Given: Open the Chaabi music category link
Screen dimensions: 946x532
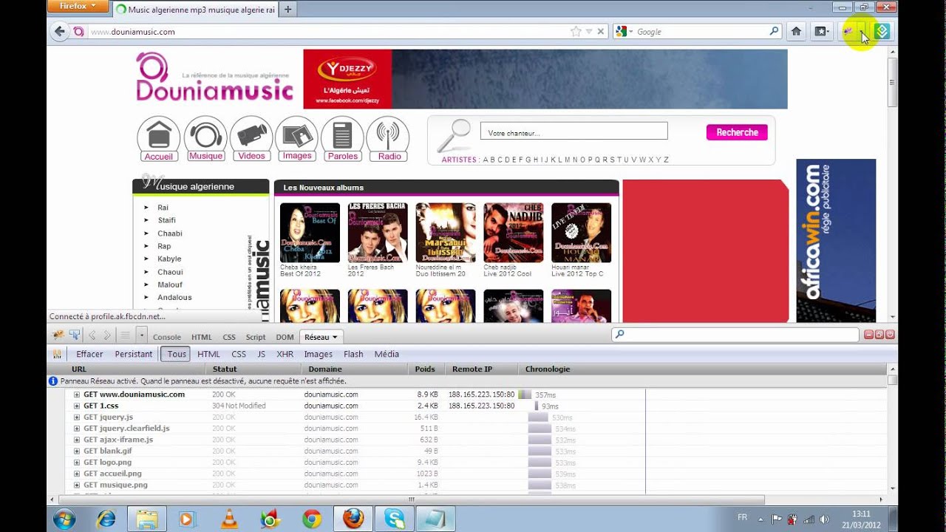Looking at the screenshot, I should pos(169,233).
